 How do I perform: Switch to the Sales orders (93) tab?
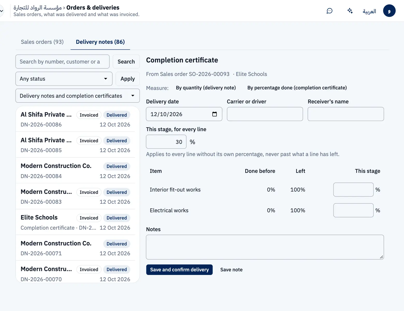[42, 42]
